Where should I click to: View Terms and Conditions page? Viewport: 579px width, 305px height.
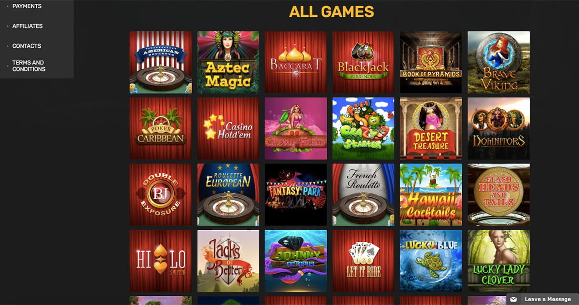coord(29,66)
